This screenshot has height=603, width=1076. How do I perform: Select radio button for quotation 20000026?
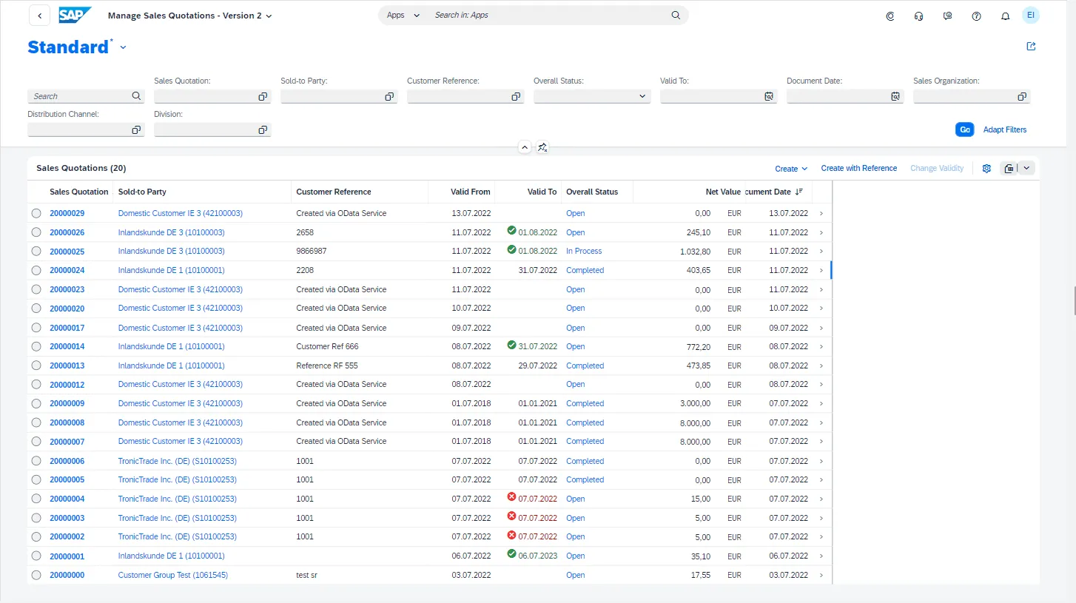[36, 232]
